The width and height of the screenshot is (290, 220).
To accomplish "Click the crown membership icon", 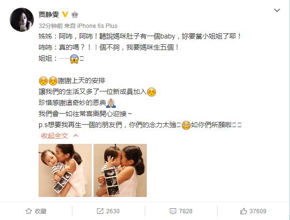I will pyautogui.click(x=75, y=14).
